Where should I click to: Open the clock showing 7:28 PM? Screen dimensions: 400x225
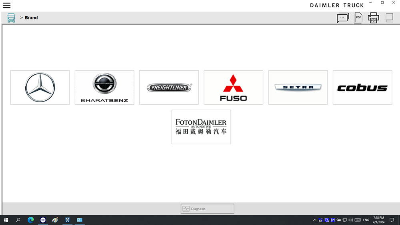pos(378,220)
